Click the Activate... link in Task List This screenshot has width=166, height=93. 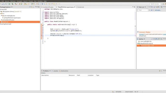tap(158, 10)
